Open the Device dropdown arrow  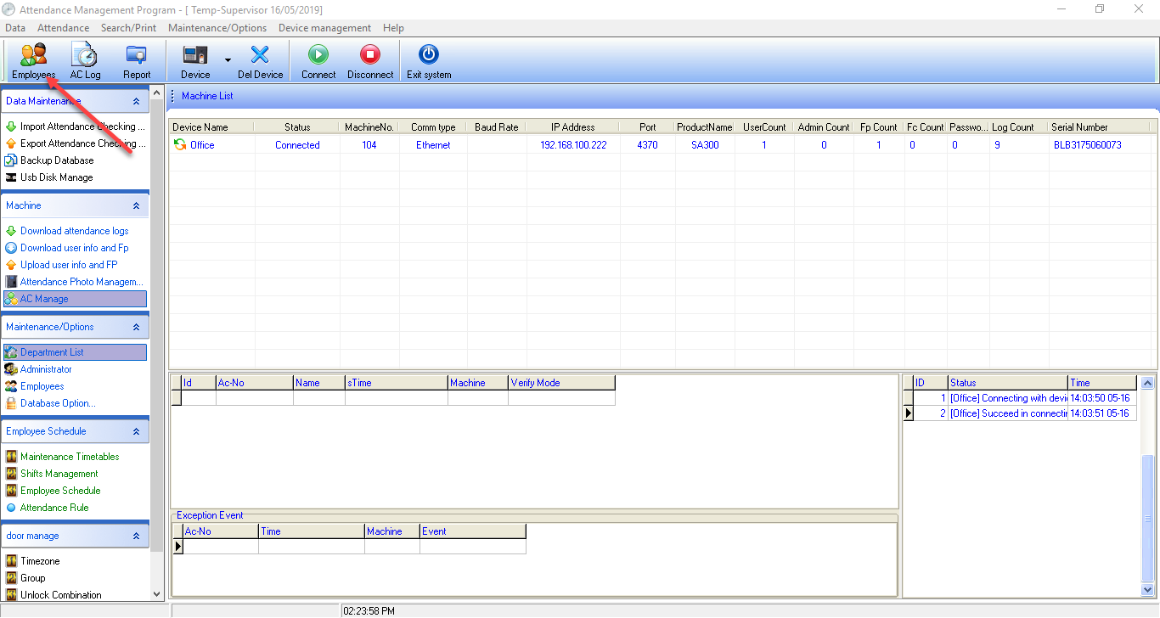228,60
